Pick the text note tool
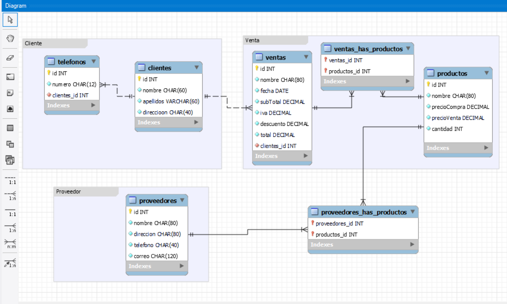 [10, 93]
